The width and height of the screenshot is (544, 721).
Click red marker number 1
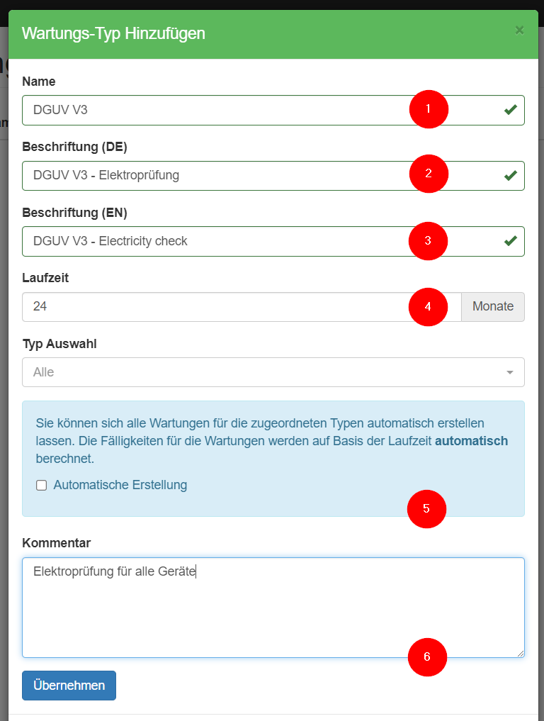click(x=428, y=109)
